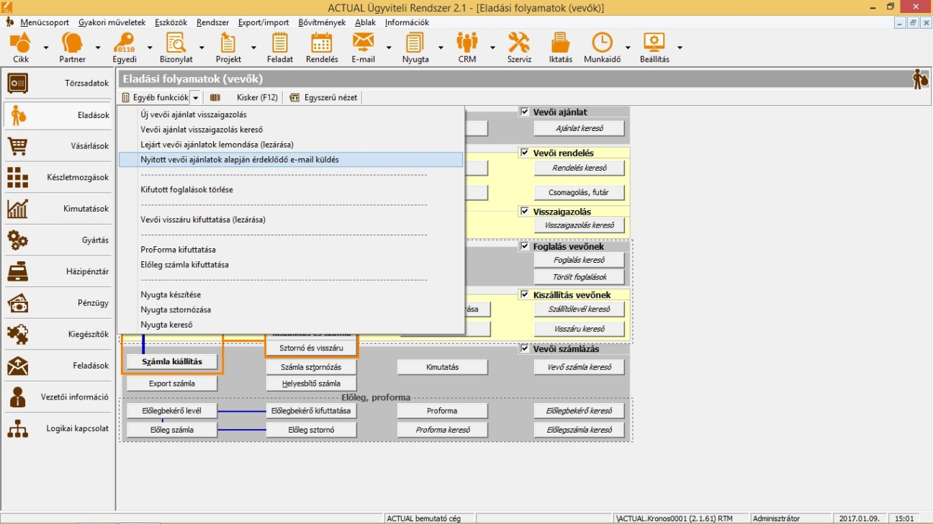The height and width of the screenshot is (524, 933).
Task: Open the CRM toolbar icon
Action: click(467, 44)
